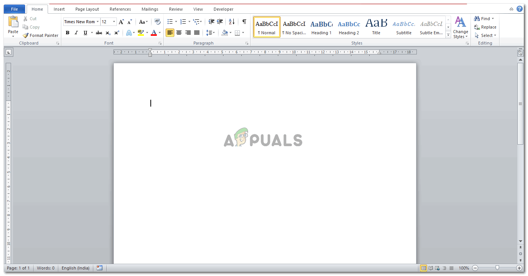Apply the Heading 1 style
The width and height of the screenshot is (528, 276).
point(321,27)
